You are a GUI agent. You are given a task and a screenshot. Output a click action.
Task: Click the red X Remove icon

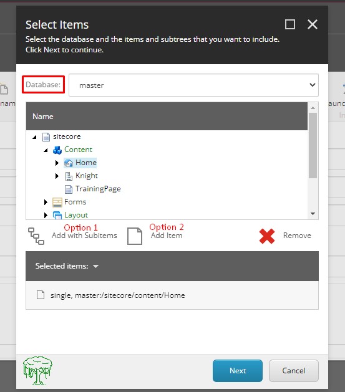(267, 236)
